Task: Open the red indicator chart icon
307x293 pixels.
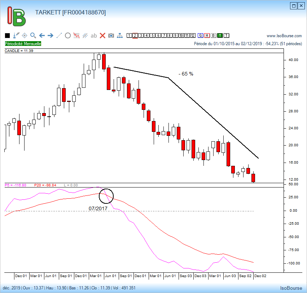Action: click(76, 35)
